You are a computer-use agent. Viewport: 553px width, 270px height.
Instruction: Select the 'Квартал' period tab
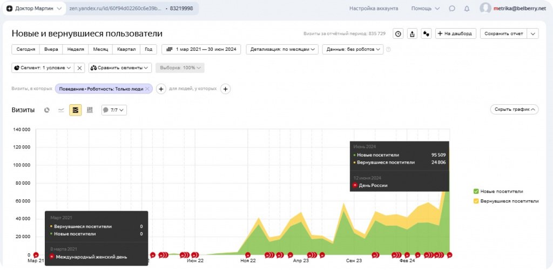point(126,49)
